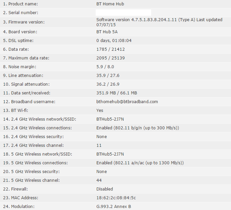Click the MAC address 18:62:2c:08:84:5c

(116, 198)
